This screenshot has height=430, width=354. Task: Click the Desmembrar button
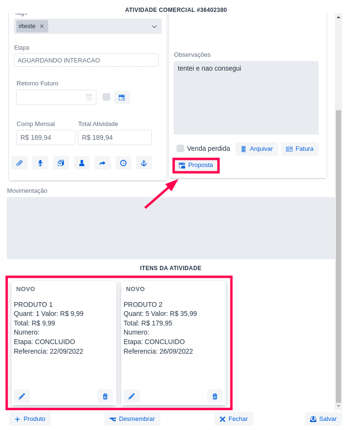tap(132, 419)
